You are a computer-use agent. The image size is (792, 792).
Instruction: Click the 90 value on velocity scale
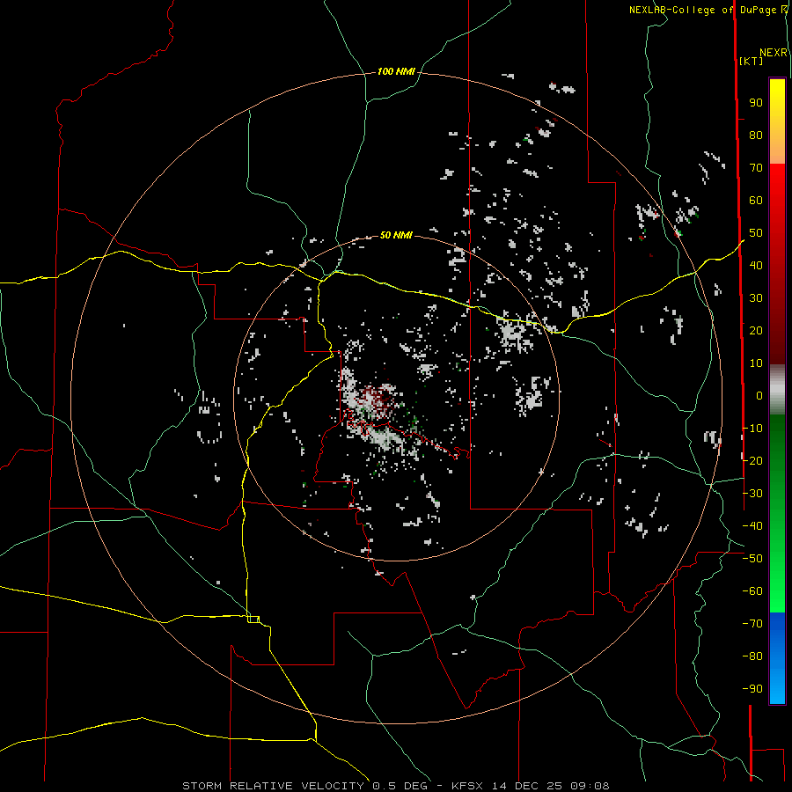(756, 103)
